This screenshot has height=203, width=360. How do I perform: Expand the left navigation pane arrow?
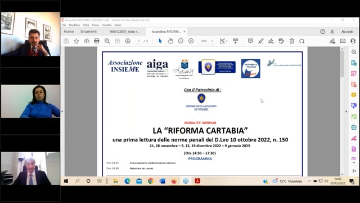pos(62,112)
